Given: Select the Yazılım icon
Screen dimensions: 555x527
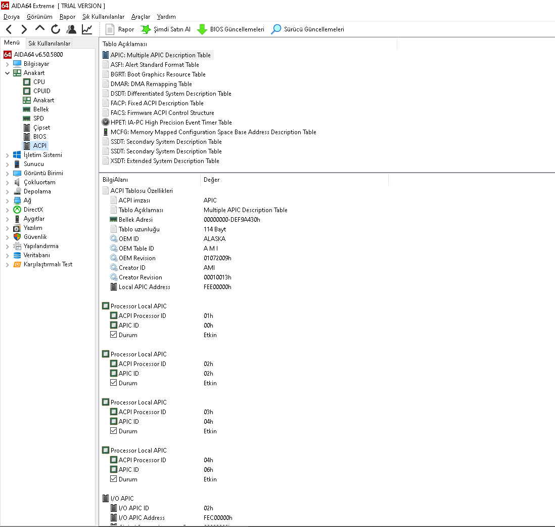Looking at the screenshot, I should [x=17, y=228].
